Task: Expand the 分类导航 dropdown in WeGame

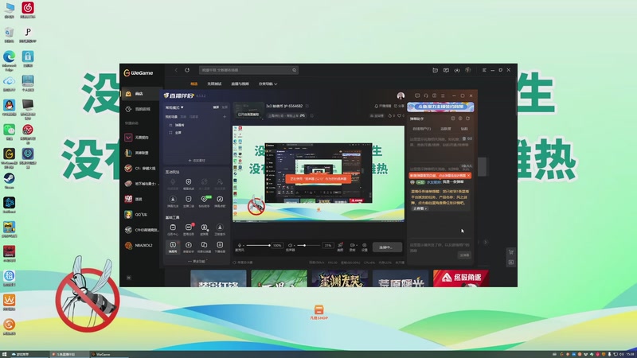Action: 268,84
